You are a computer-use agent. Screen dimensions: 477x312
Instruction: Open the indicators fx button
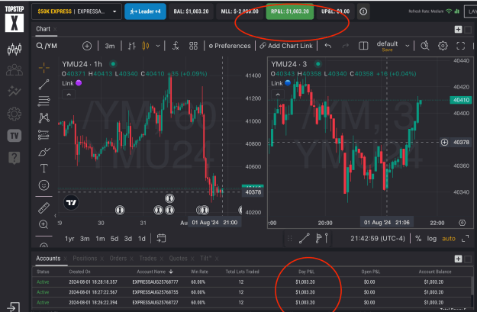click(176, 46)
